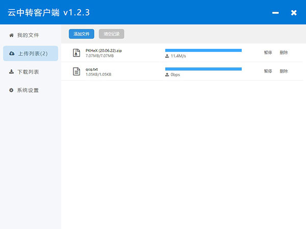Click progress bar of qcq.txt upload
The image size is (306, 229).
pyautogui.click(x=203, y=69)
